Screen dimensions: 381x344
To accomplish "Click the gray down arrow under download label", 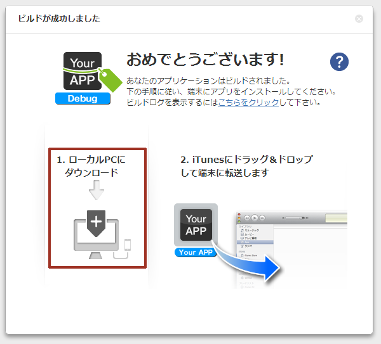I will pos(97,190).
